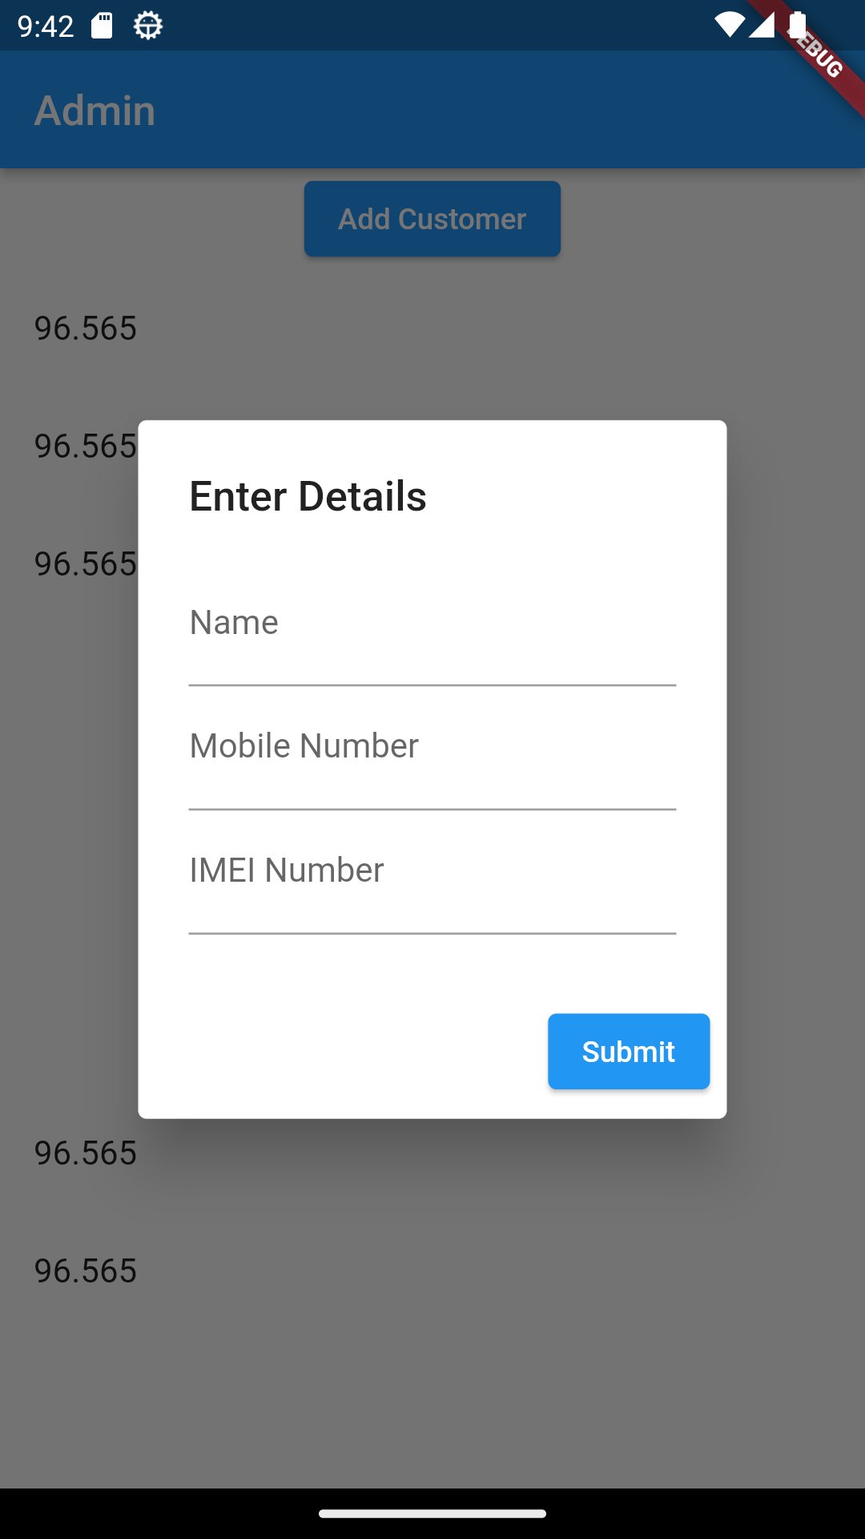This screenshot has height=1539, width=865.
Task: Click the Name input field
Action: (432, 641)
